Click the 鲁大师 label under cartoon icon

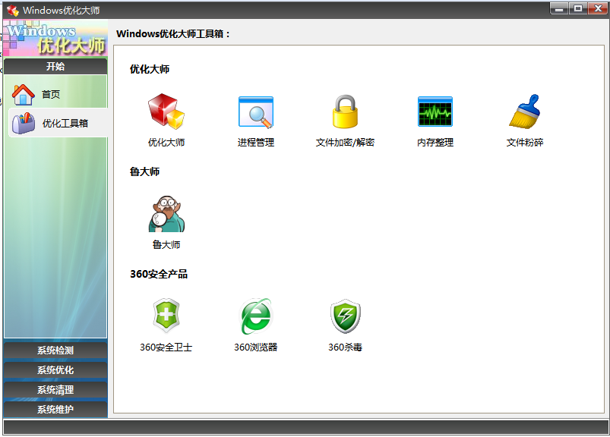166,245
